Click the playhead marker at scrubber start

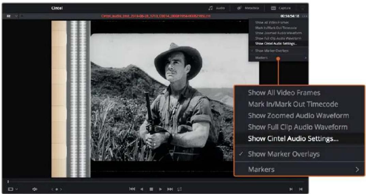tap(8, 182)
